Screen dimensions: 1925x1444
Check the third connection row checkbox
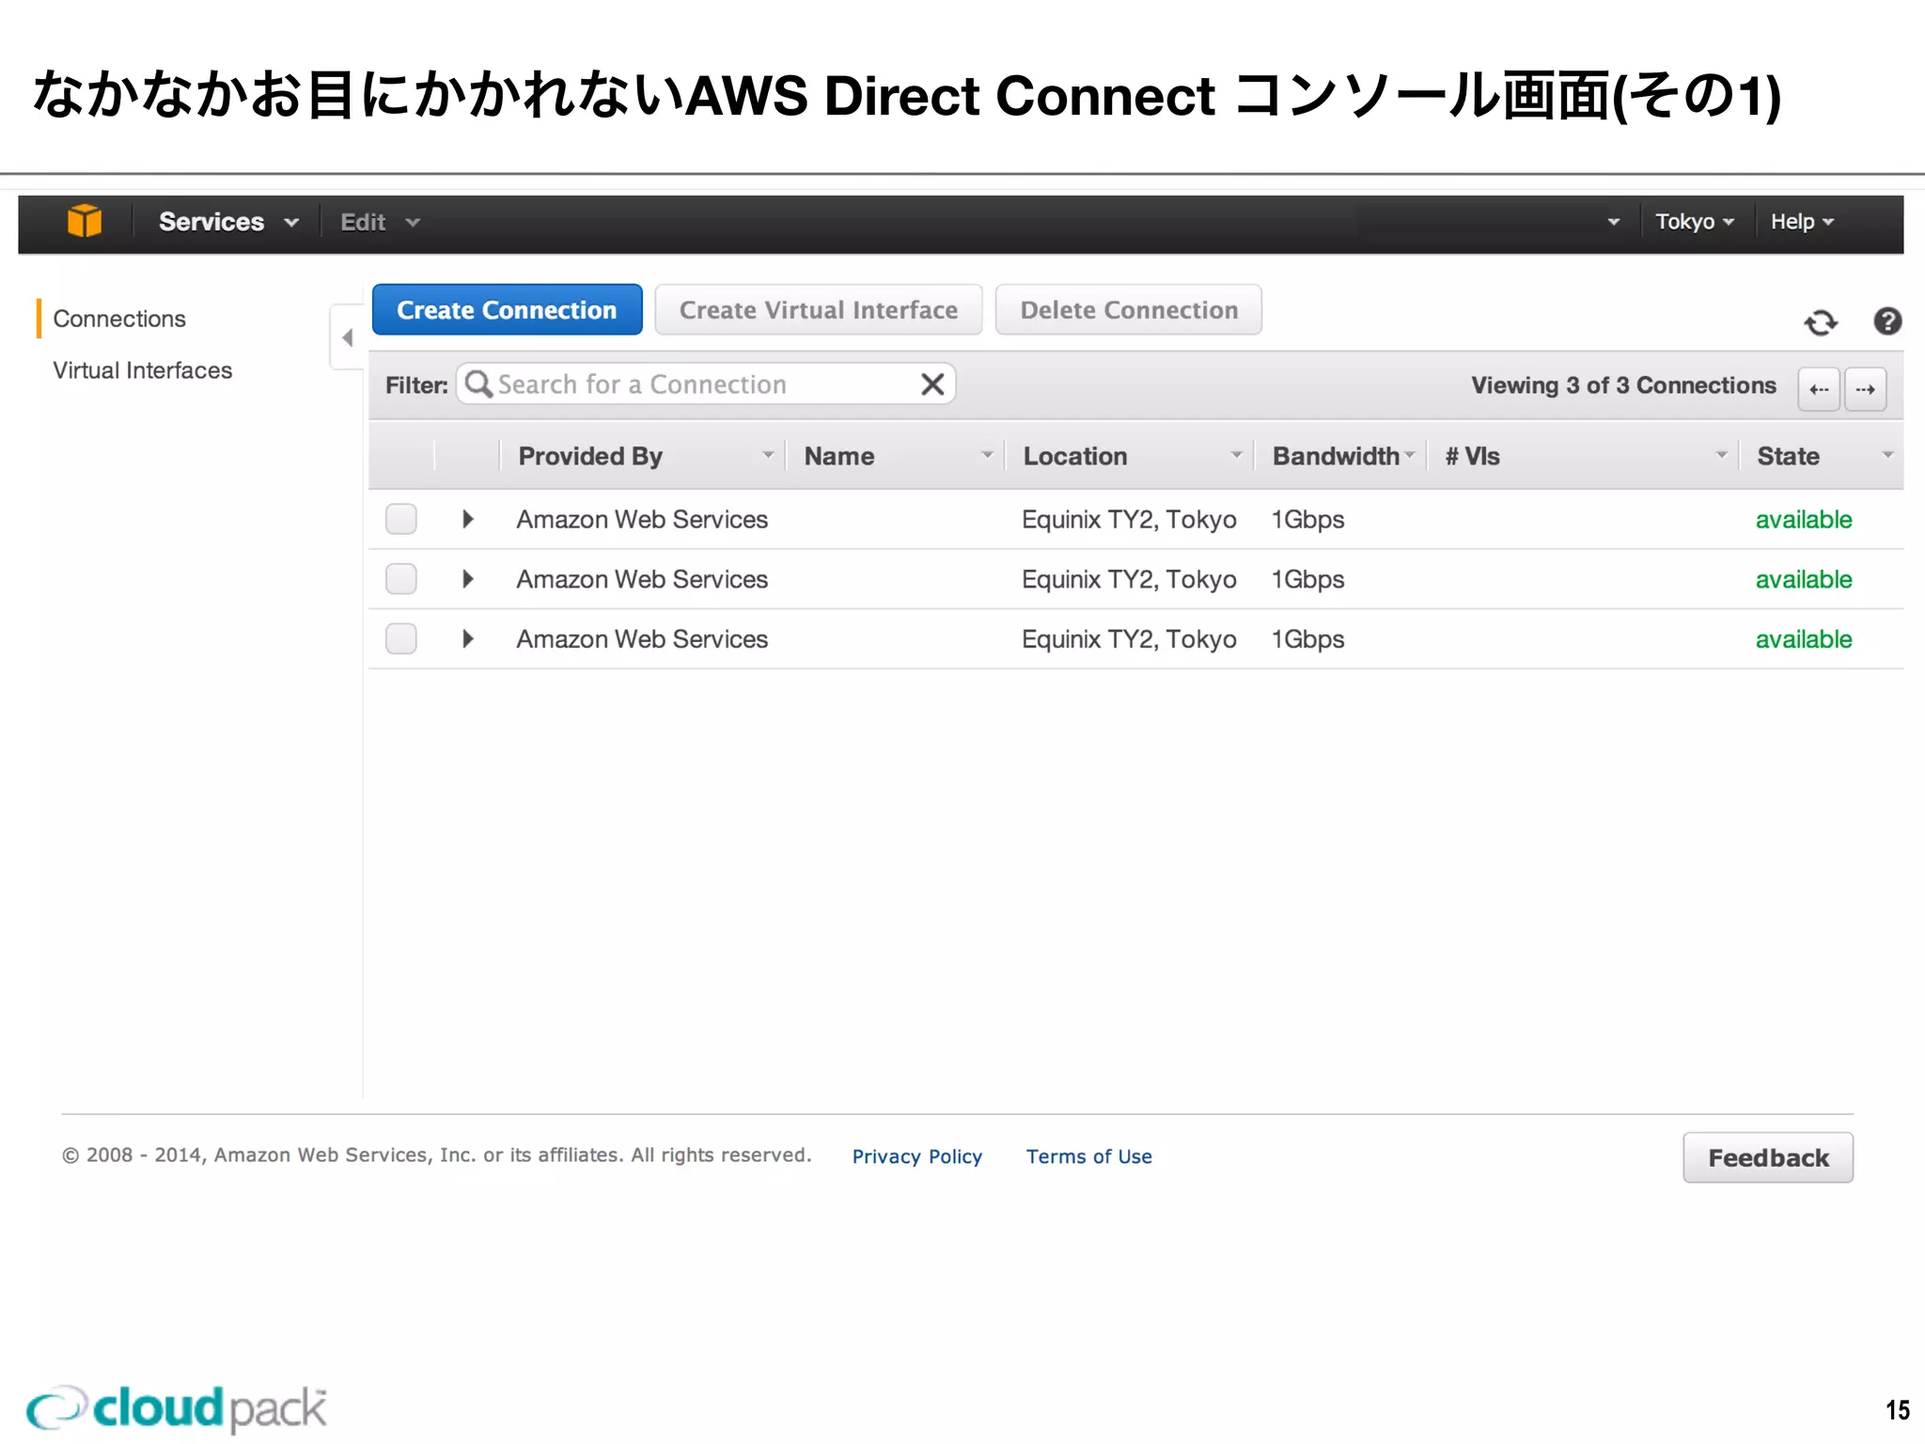(401, 639)
